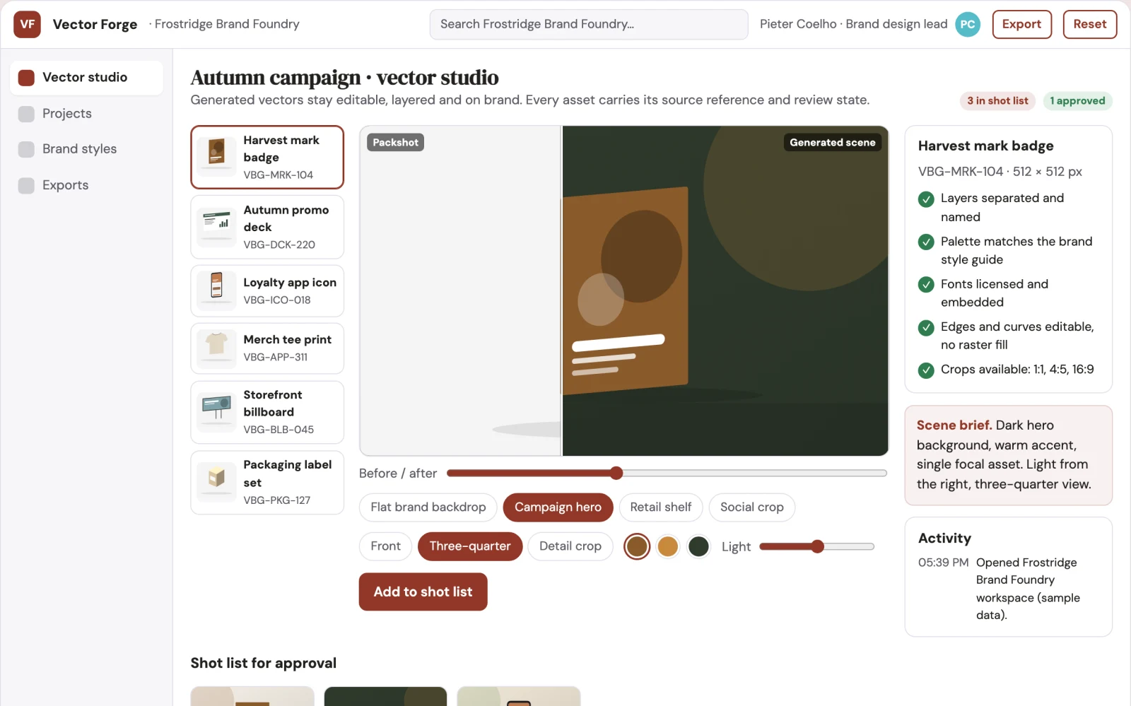This screenshot has width=1131, height=706.
Task: Click the Light slider handle
Action: pos(817,546)
